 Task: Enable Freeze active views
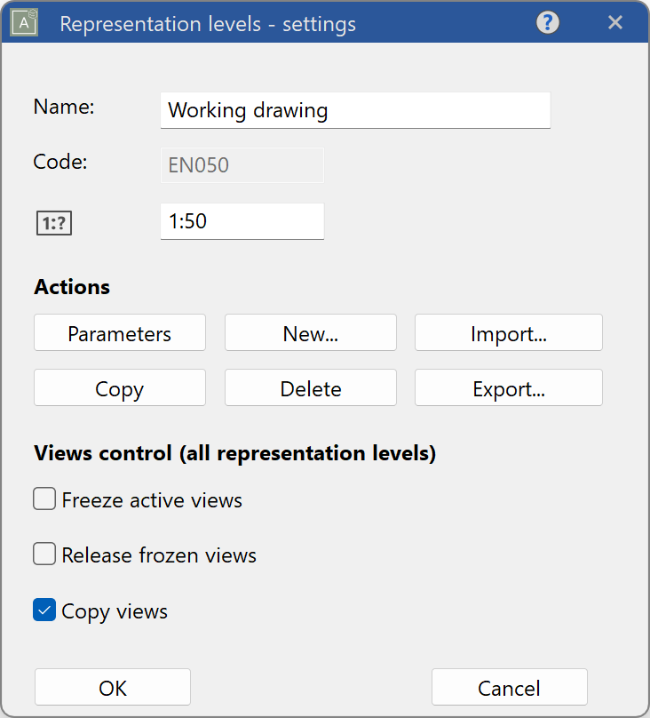[x=44, y=499]
